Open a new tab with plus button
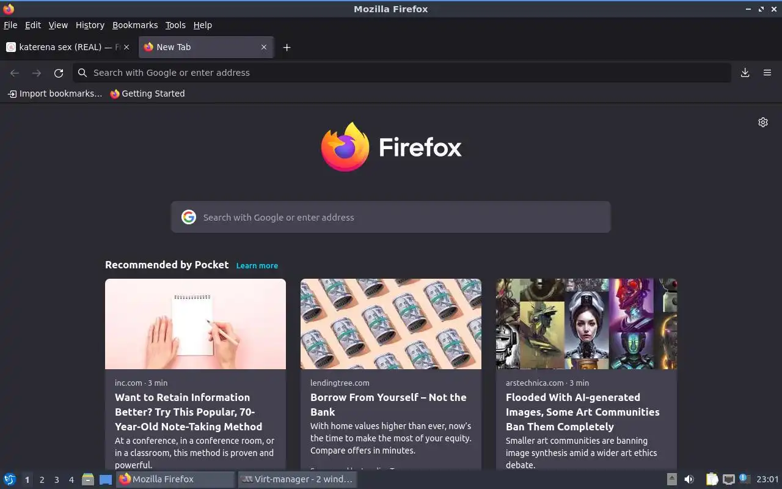Viewport: 782px width, 489px height. click(287, 47)
